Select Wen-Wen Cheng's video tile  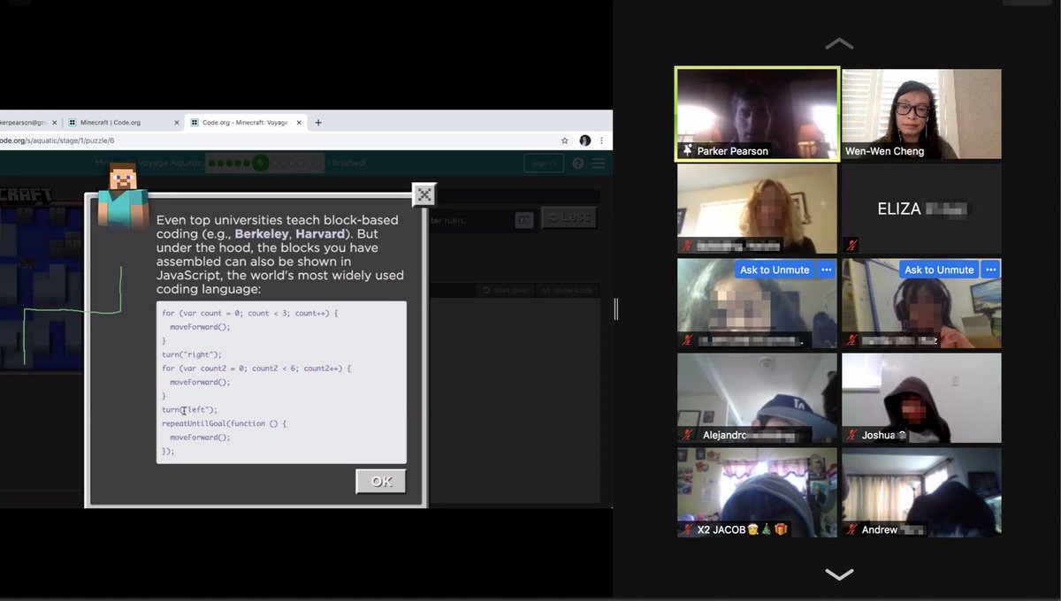coord(921,114)
